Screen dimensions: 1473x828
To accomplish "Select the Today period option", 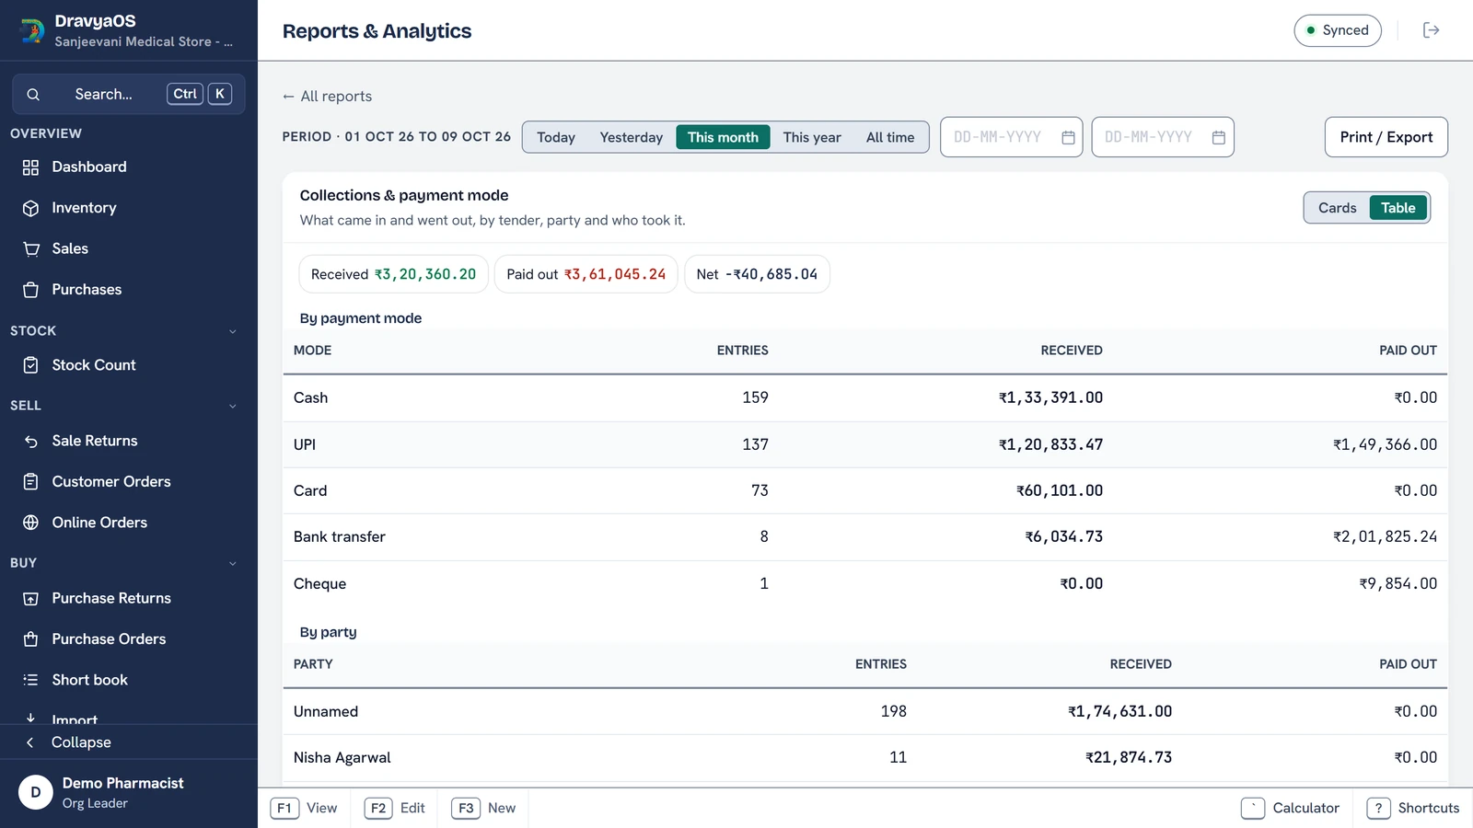I will (556, 137).
